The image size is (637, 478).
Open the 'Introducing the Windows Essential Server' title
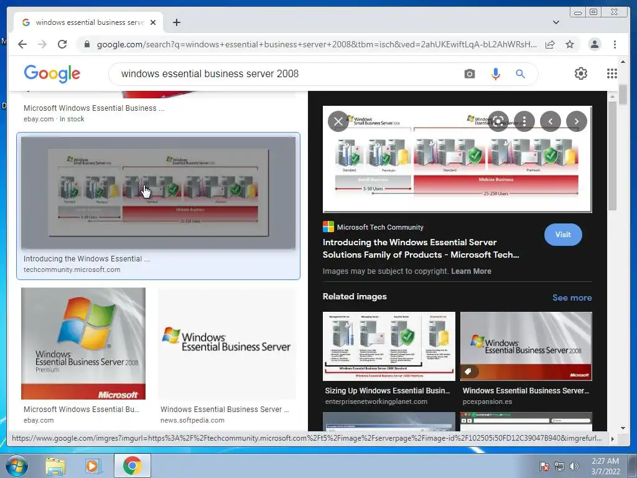click(421, 248)
